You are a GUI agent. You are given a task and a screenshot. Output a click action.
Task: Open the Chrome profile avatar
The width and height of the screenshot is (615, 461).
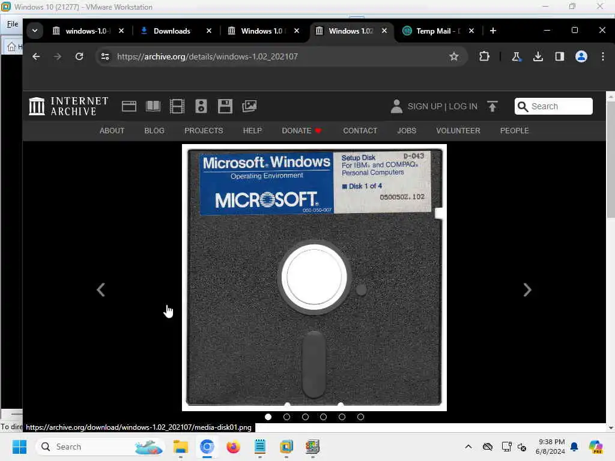coord(581,56)
